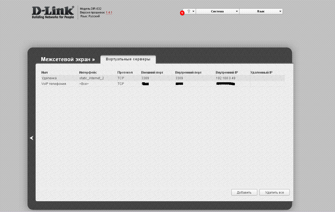The image size is (335, 212).
Task: Select the Виртуальные серверы tab
Action: pyautogui.click(x=128, y=59)
